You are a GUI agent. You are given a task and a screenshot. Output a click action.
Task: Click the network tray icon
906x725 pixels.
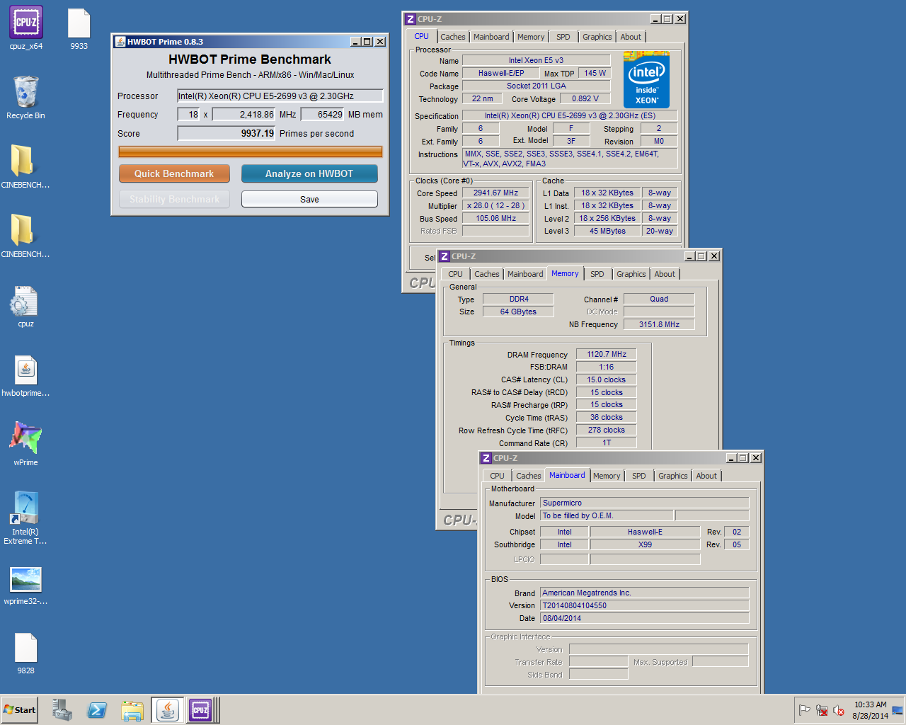pyautogui.click(x=822, y=710)
